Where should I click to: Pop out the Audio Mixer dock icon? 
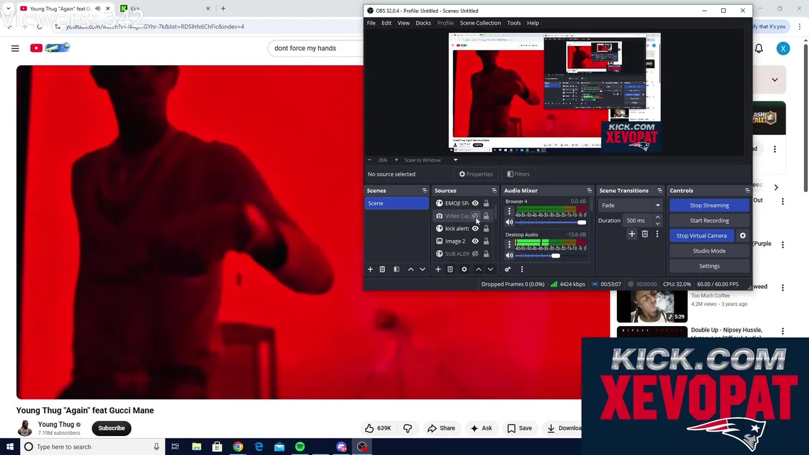click(x=589, y=190)
